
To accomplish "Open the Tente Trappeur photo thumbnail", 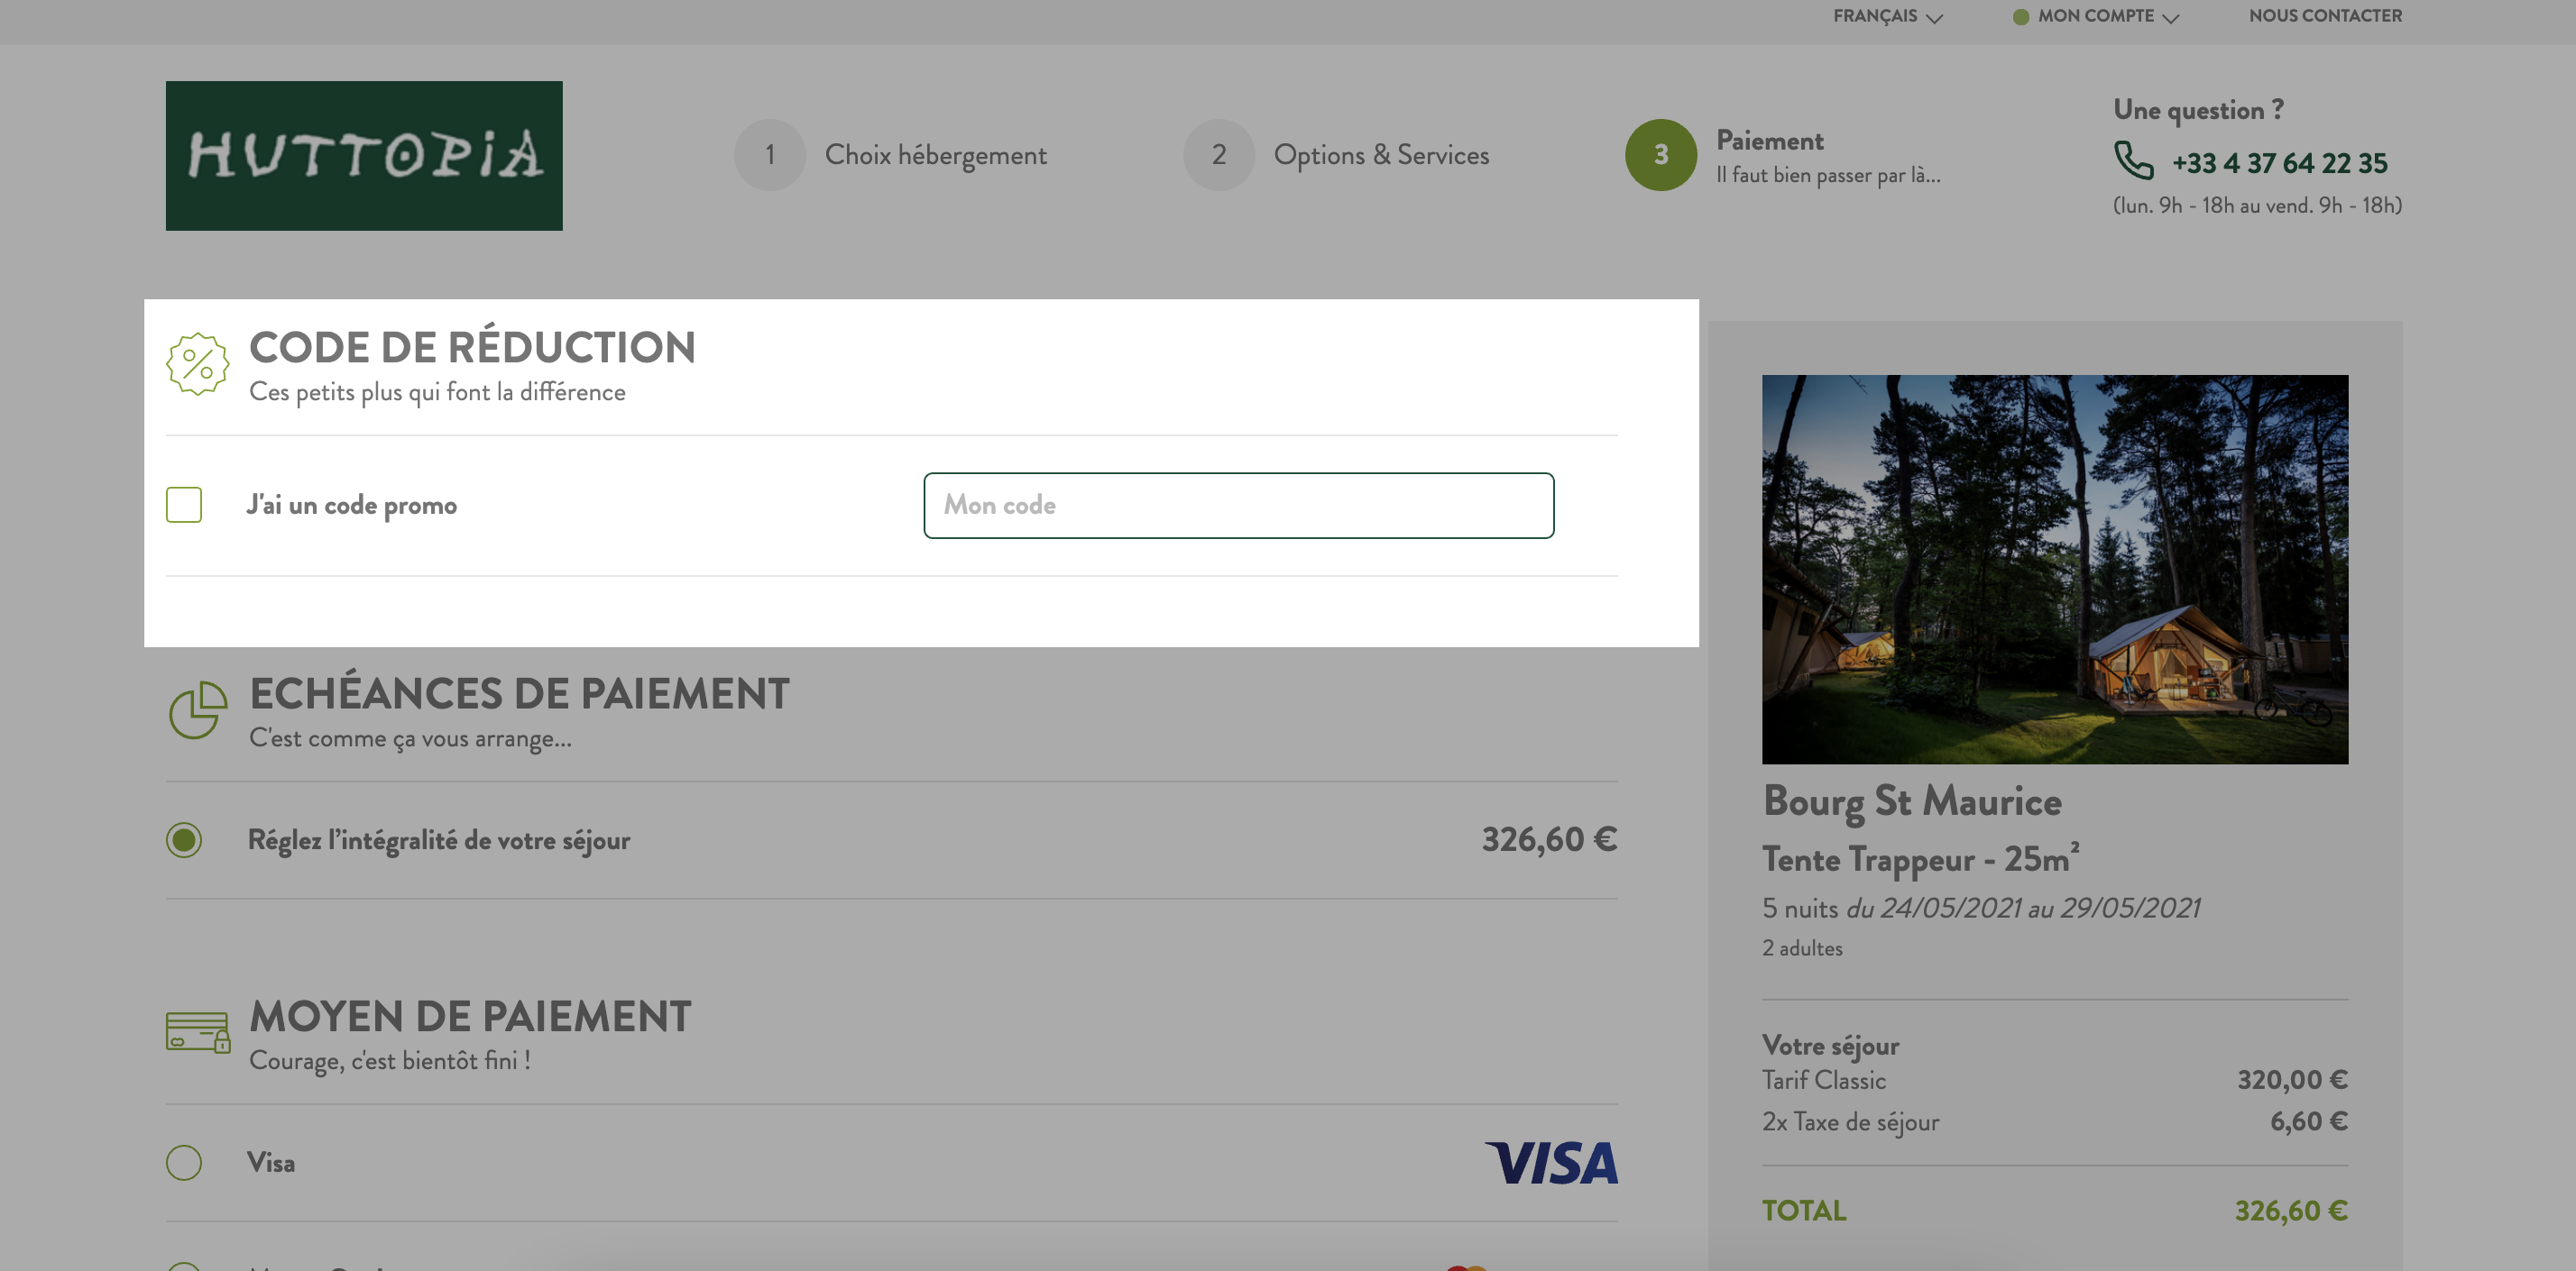I will pyautogui.click(x=2055, y=570).
